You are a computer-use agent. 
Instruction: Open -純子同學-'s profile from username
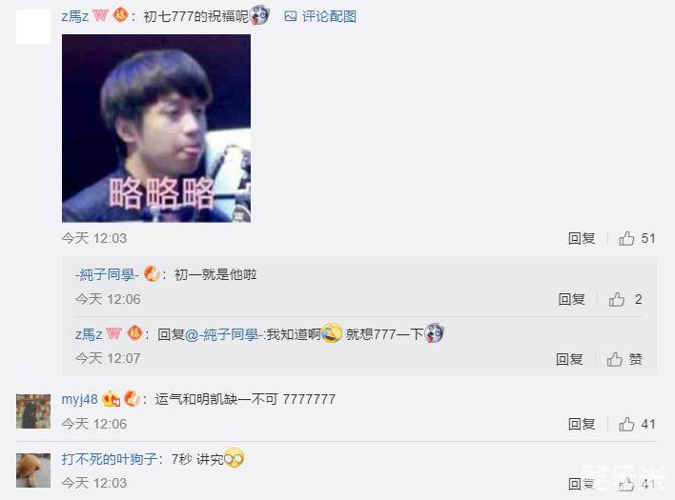click(x=107, y=274)
